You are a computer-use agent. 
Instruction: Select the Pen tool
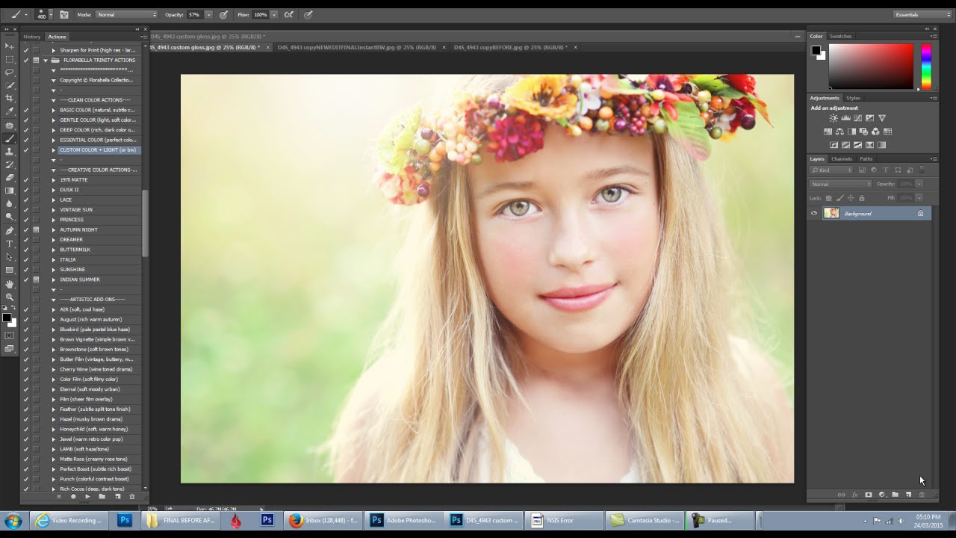point(10,231)
